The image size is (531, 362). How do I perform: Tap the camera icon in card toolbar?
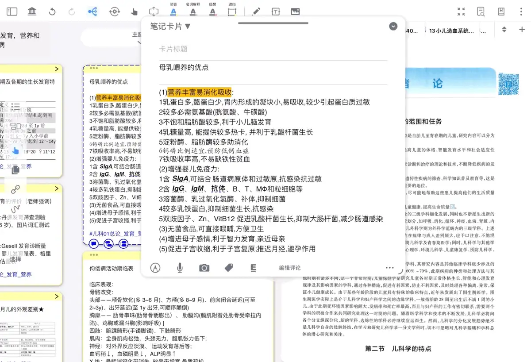coord(204,268)
